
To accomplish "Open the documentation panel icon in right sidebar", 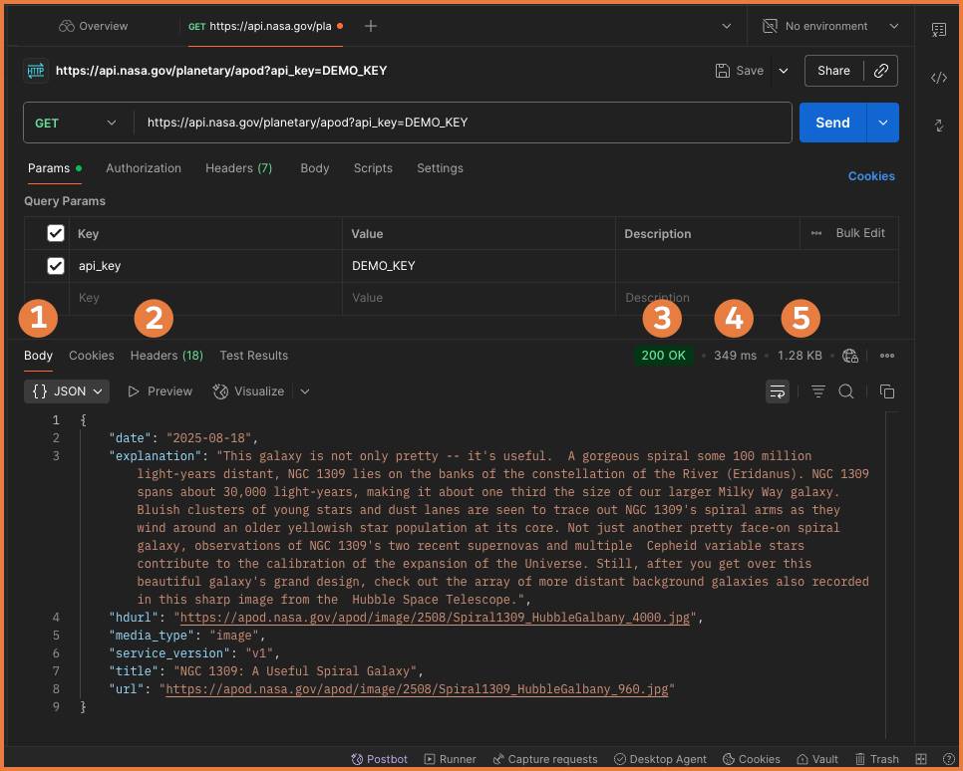I will [x=938, y=30].
